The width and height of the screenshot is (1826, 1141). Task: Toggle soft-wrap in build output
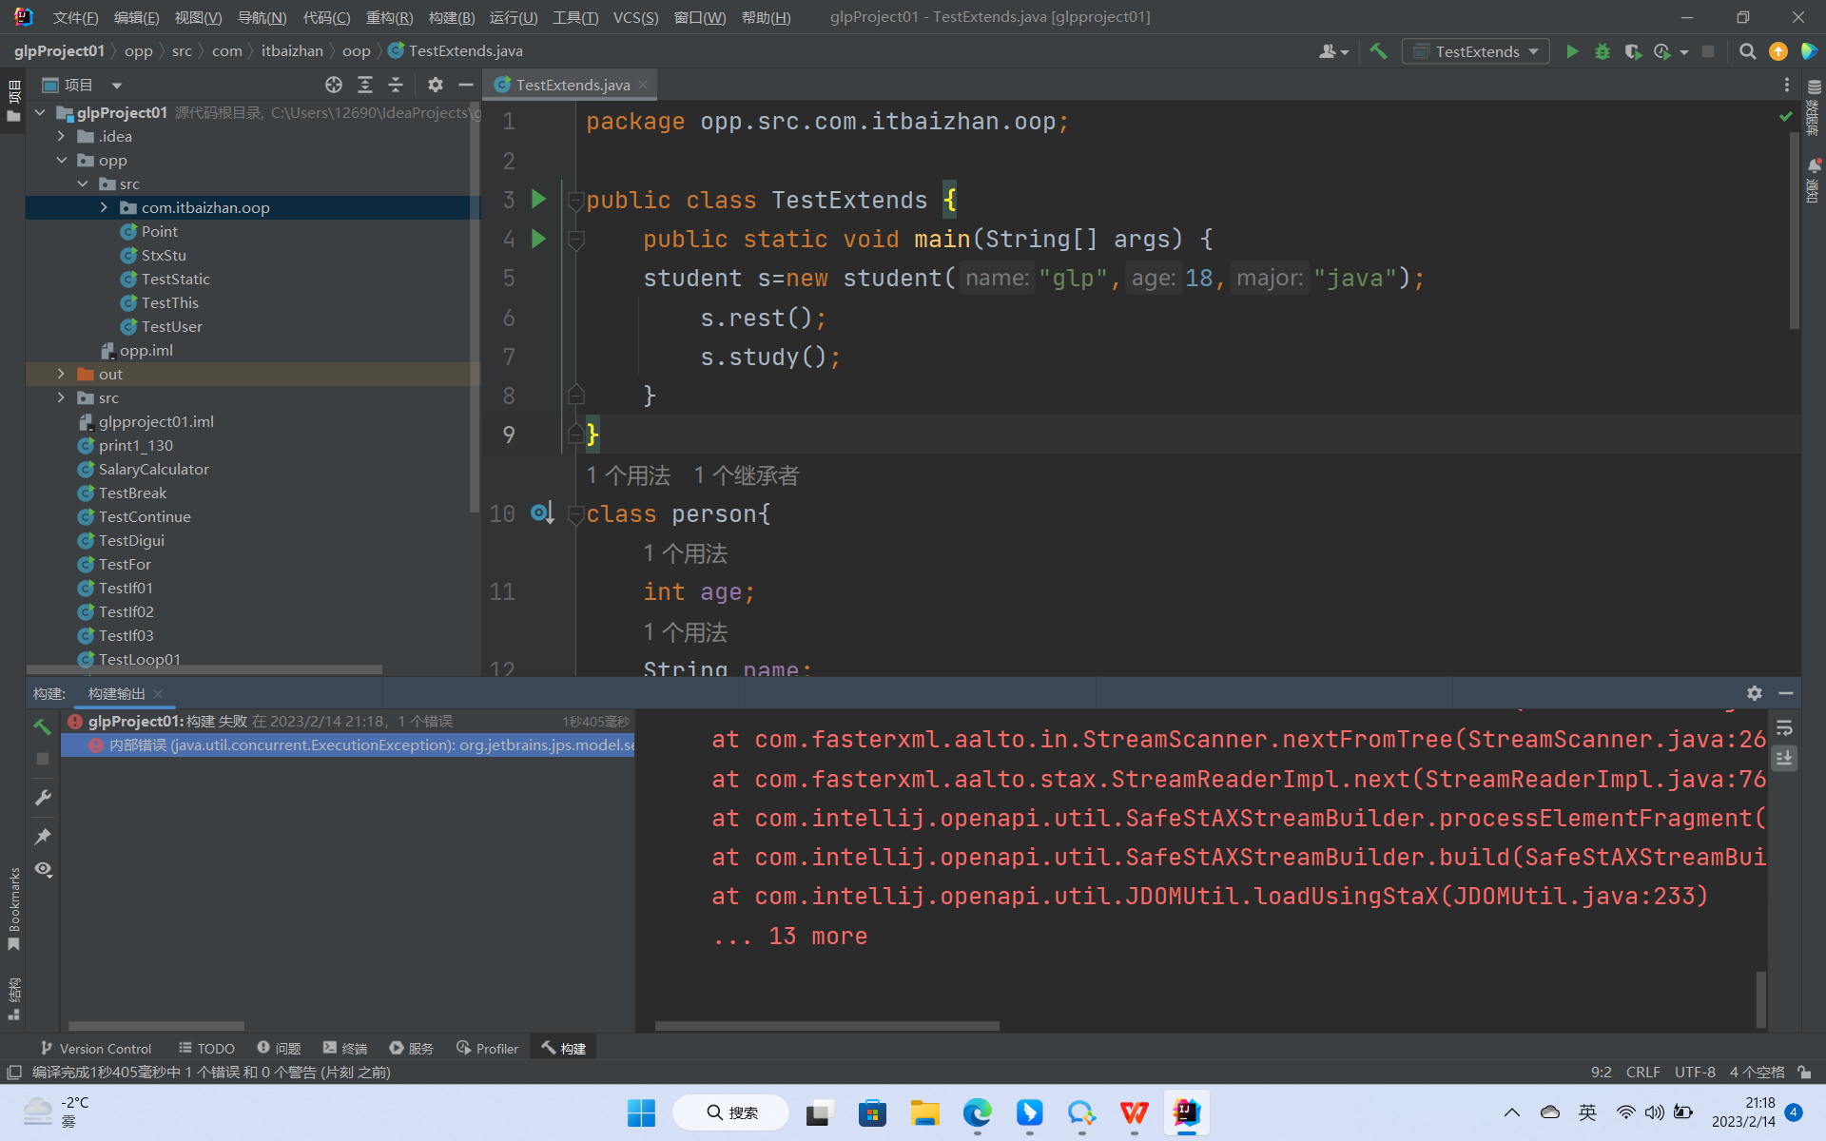[x=1784, y=728]
